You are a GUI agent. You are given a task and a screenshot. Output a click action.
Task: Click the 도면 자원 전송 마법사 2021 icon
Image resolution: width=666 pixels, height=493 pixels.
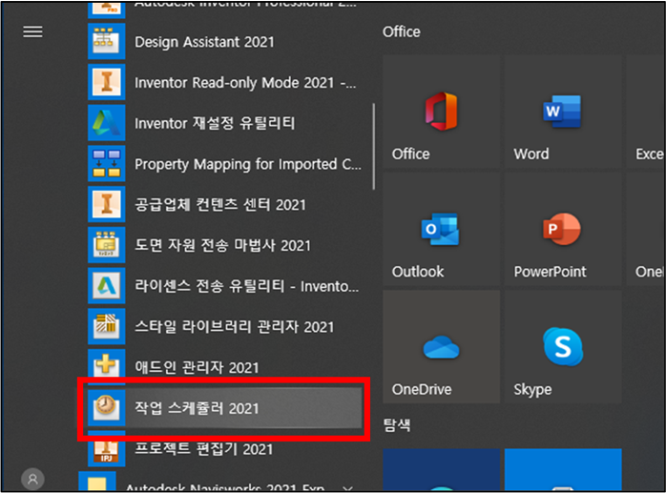(106, 245)
